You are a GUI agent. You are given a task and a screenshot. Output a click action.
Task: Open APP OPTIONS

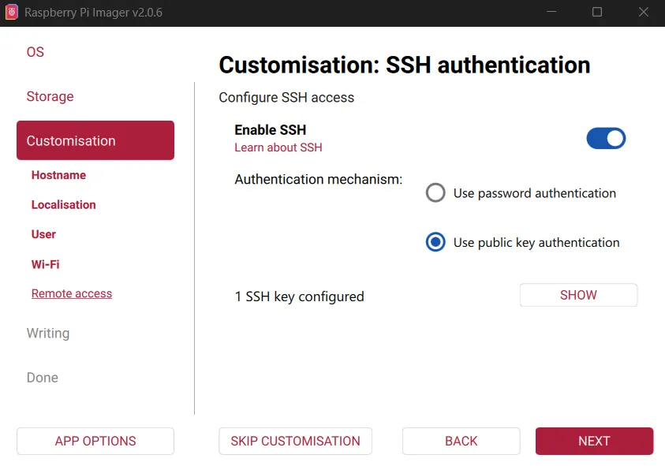click(95, 441)
